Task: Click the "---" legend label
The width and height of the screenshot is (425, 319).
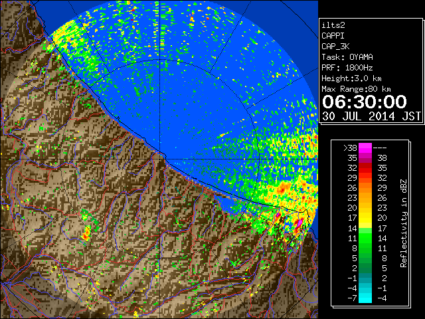Action: click(380, 148)
